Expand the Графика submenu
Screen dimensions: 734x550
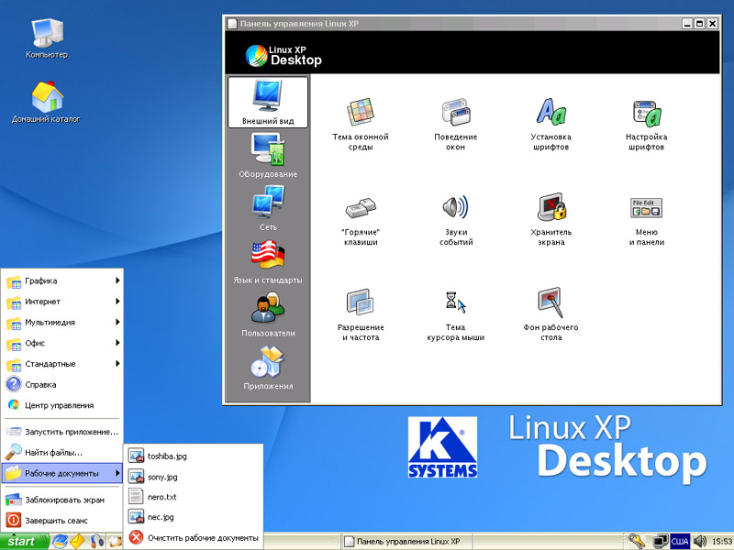point(62,280)
